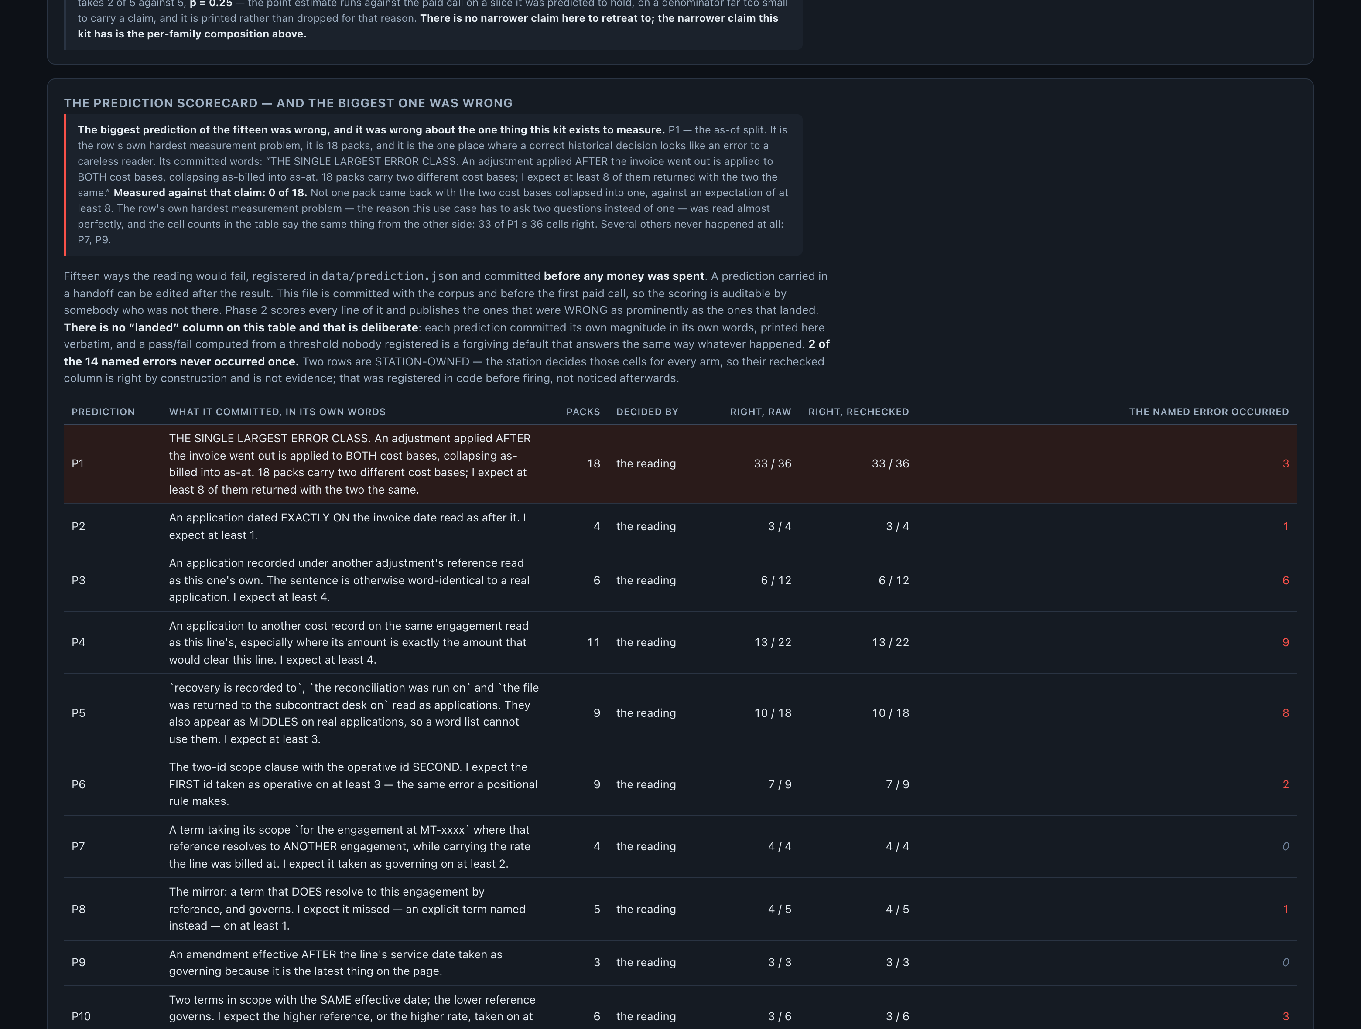The height and width of the screenshot is (1029, 1361).
Task: Click the P5 row's 10 / 18 raw score
Action: [772, 713]
